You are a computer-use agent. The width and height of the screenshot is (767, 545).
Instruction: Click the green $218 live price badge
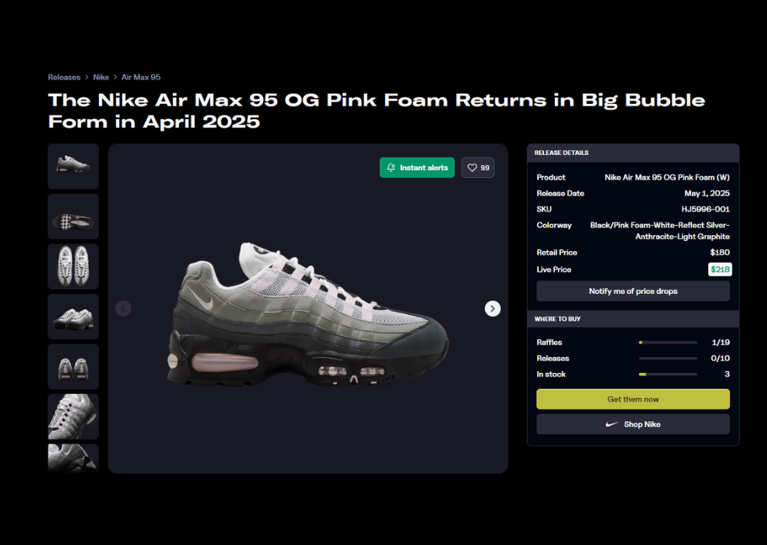(720, 270)
